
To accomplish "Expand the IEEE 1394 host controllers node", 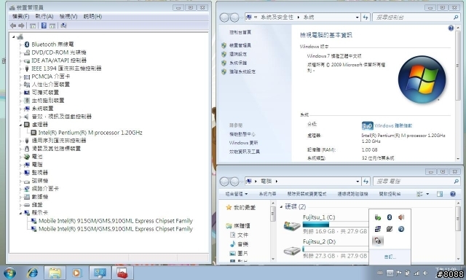I will (20, 69).
